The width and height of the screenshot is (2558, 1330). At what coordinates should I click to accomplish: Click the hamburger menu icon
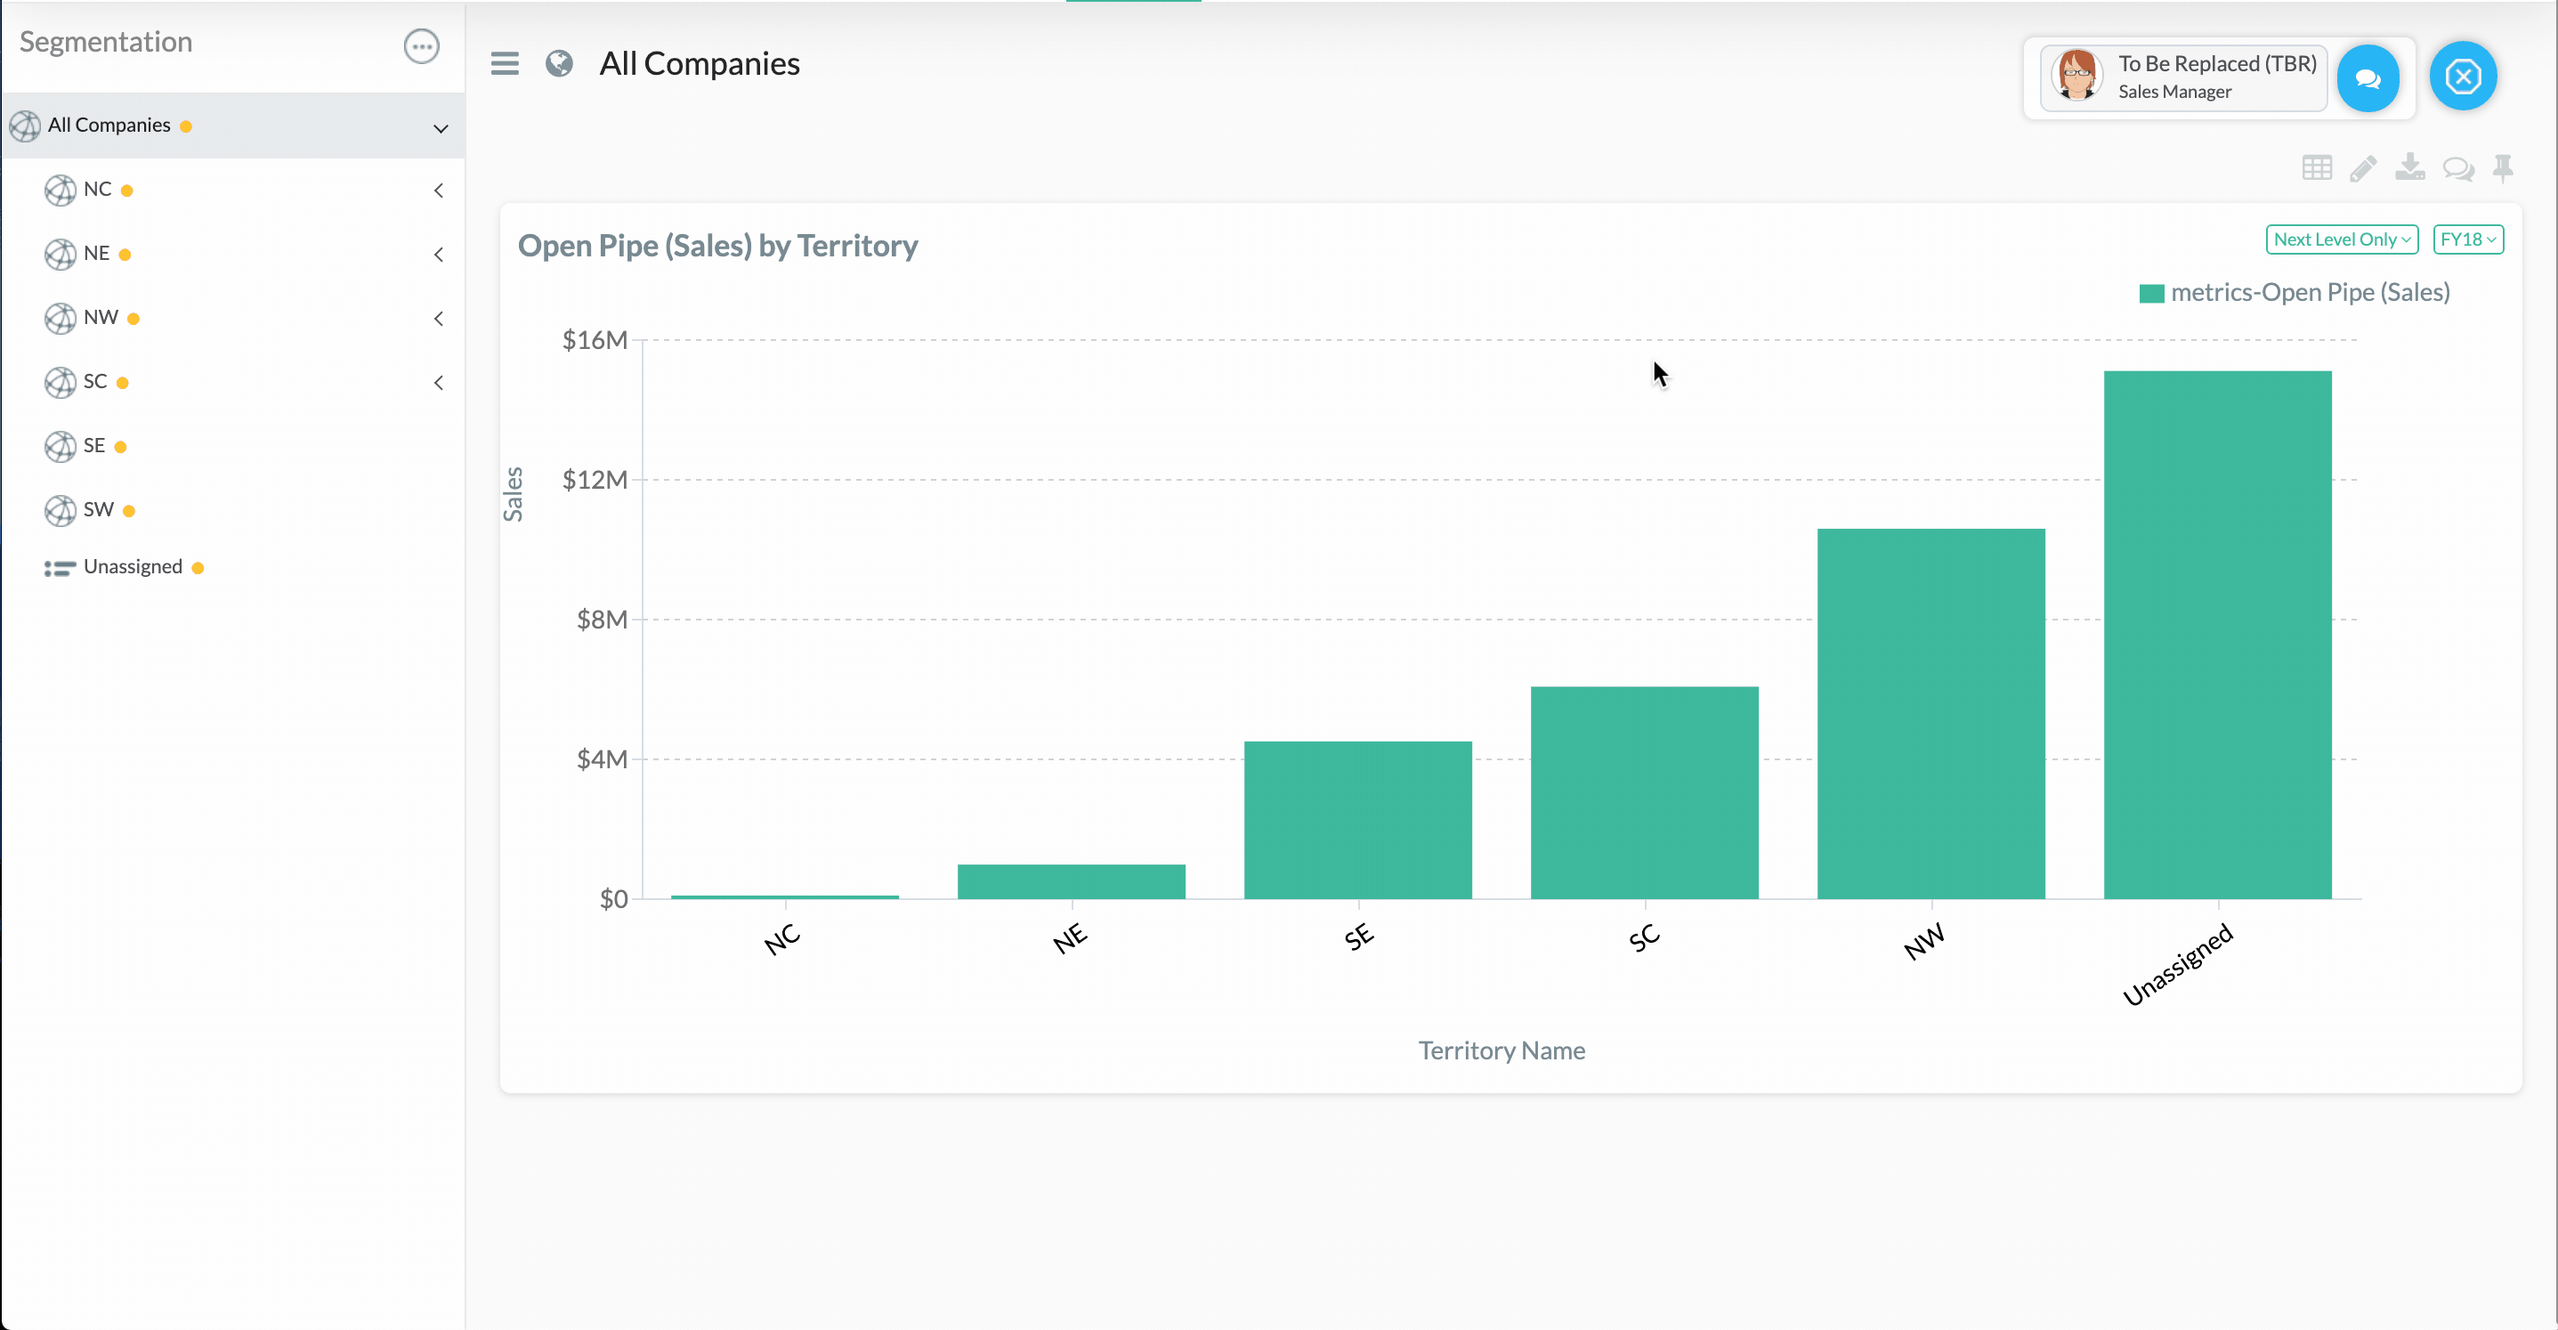click(x=505, y=63)
